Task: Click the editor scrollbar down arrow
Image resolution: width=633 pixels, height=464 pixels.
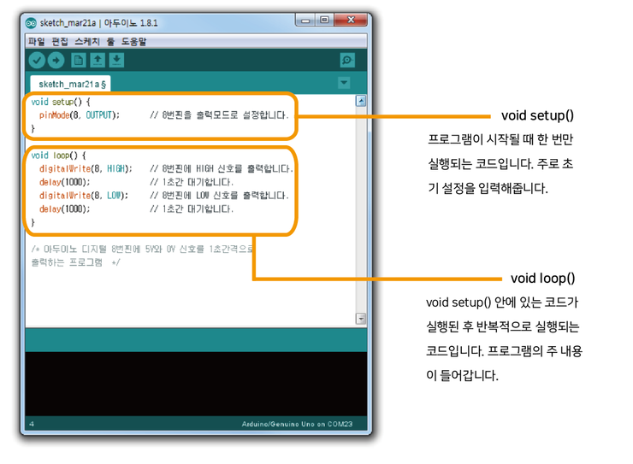Action: 361,319
